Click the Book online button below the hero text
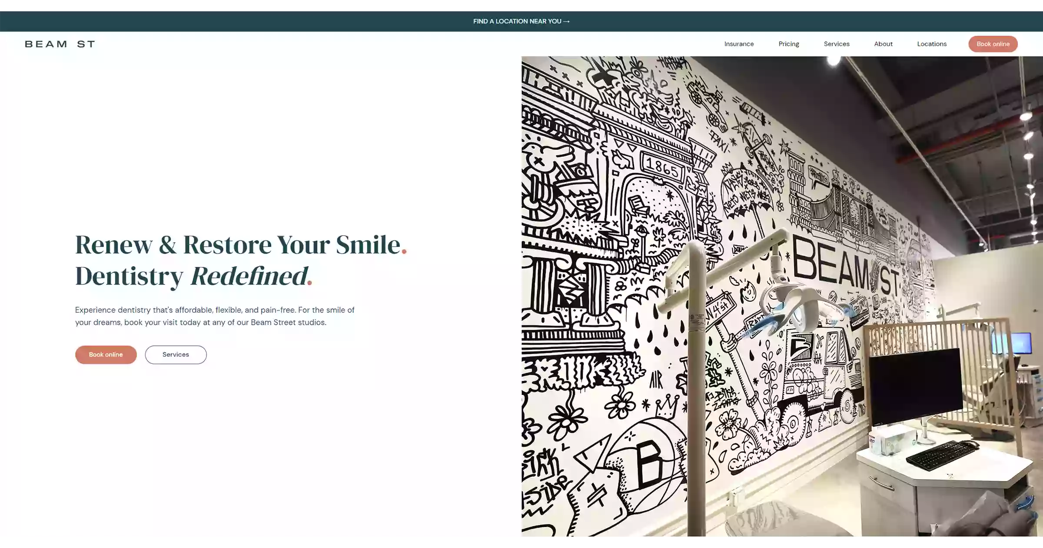 tap(106, 354)
